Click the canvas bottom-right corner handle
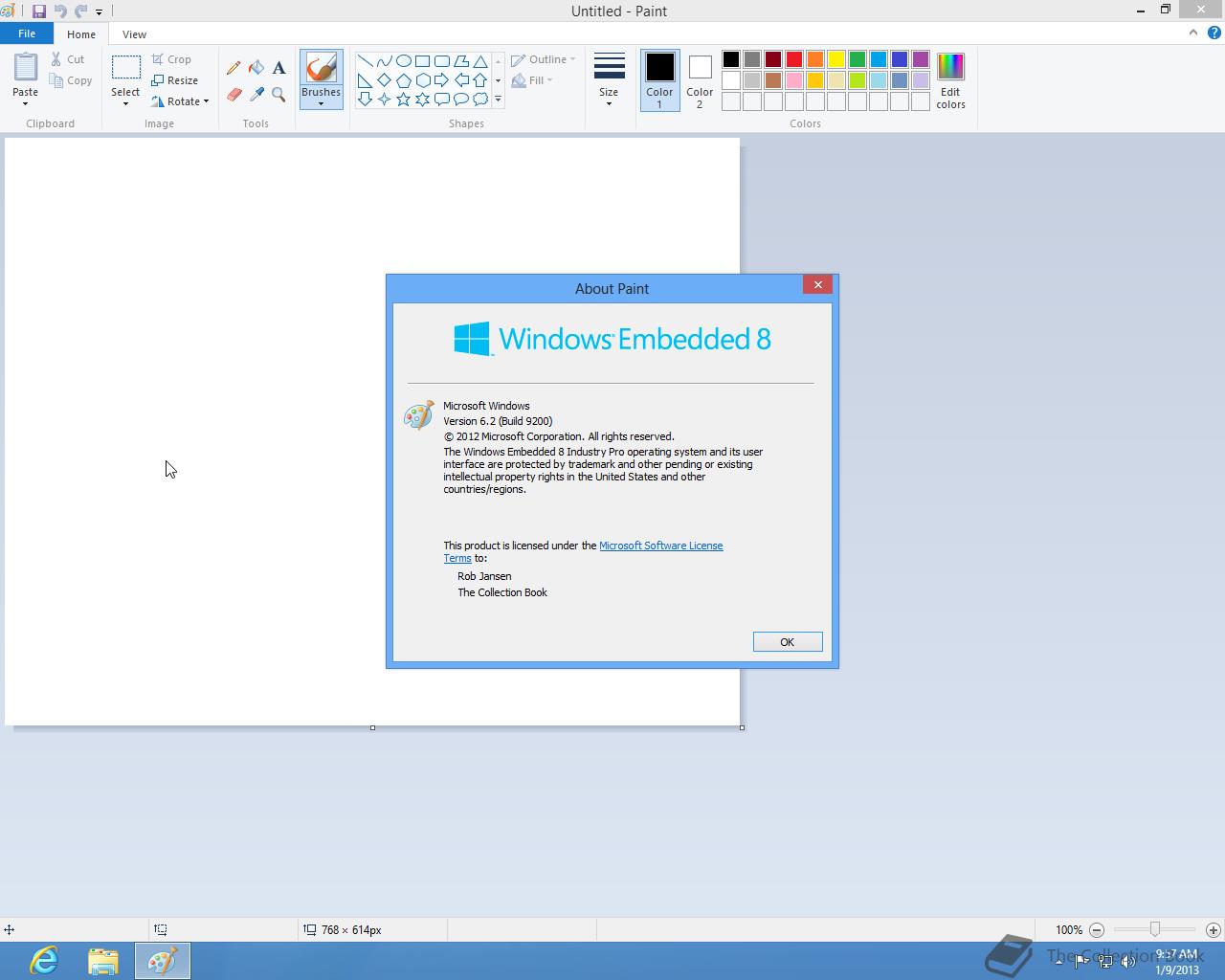This screenshot has height=980, width=1225. (x=742, y=727)
